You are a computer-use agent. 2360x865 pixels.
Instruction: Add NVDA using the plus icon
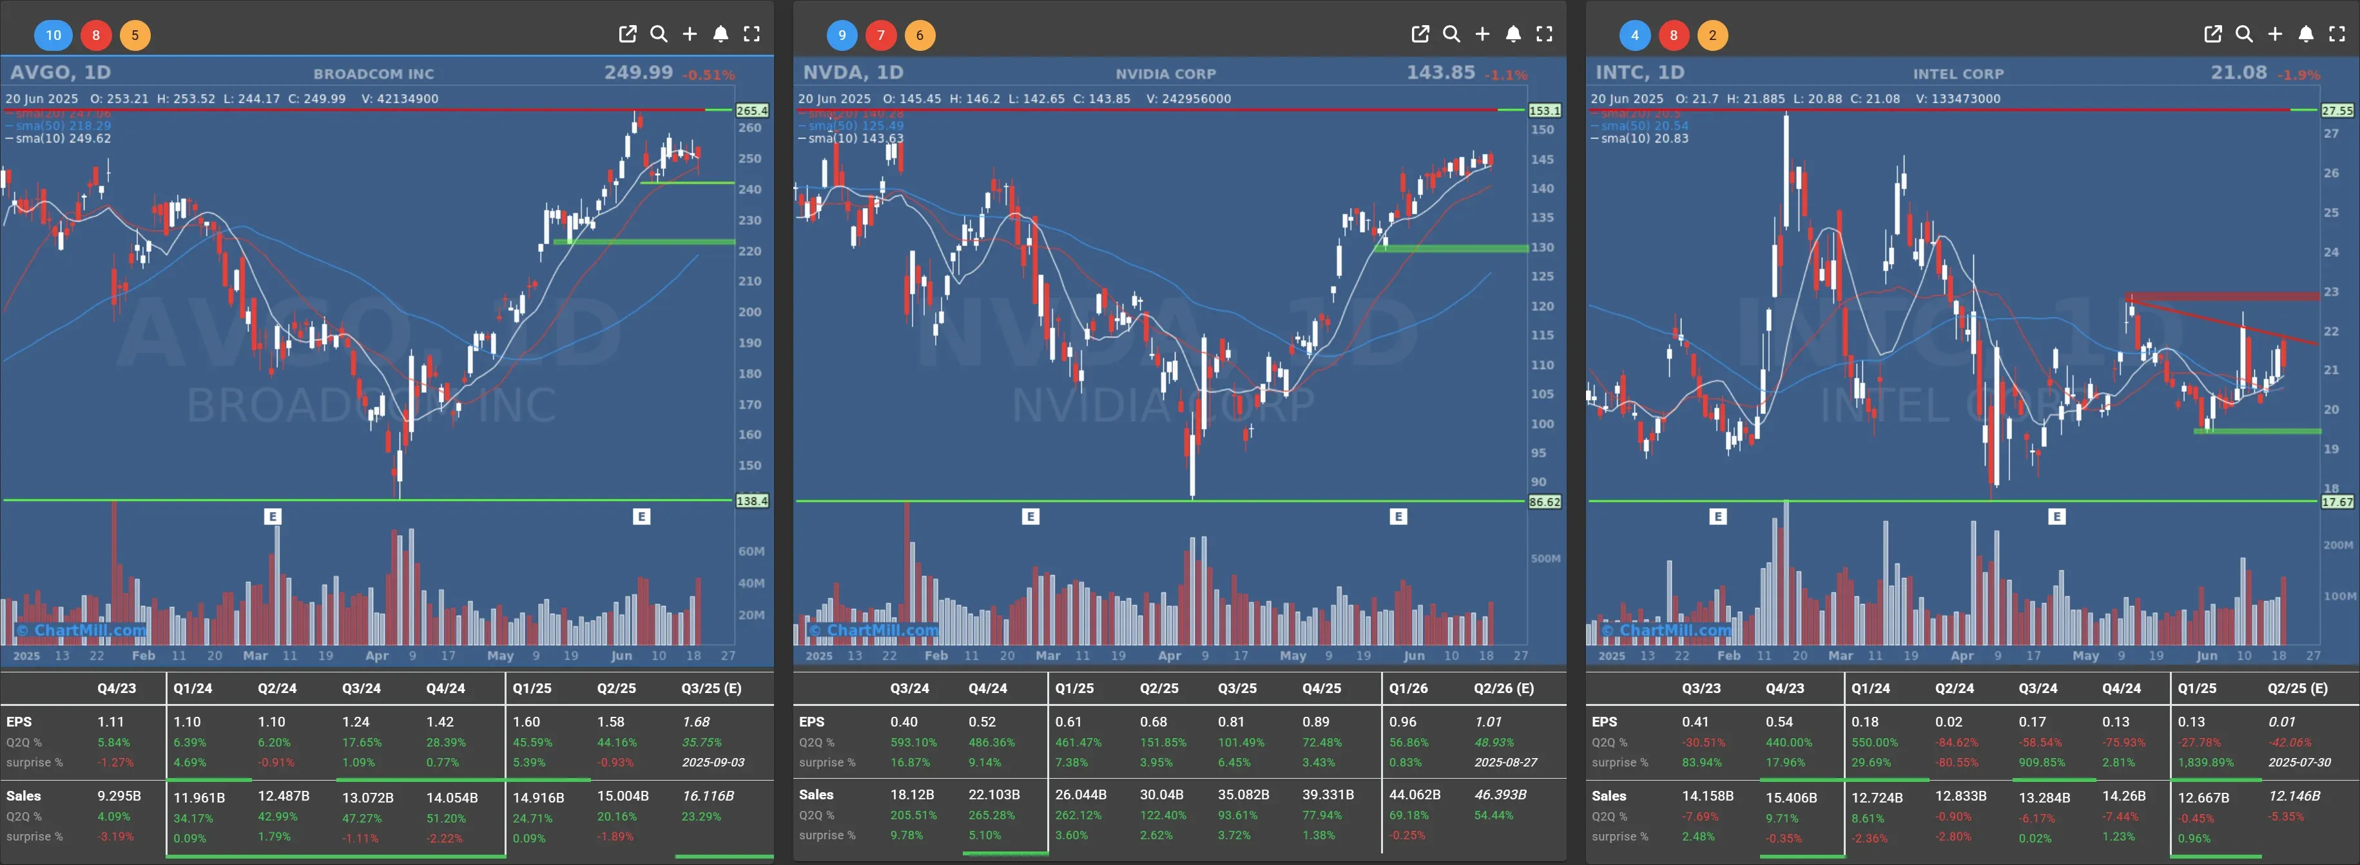1482,34
